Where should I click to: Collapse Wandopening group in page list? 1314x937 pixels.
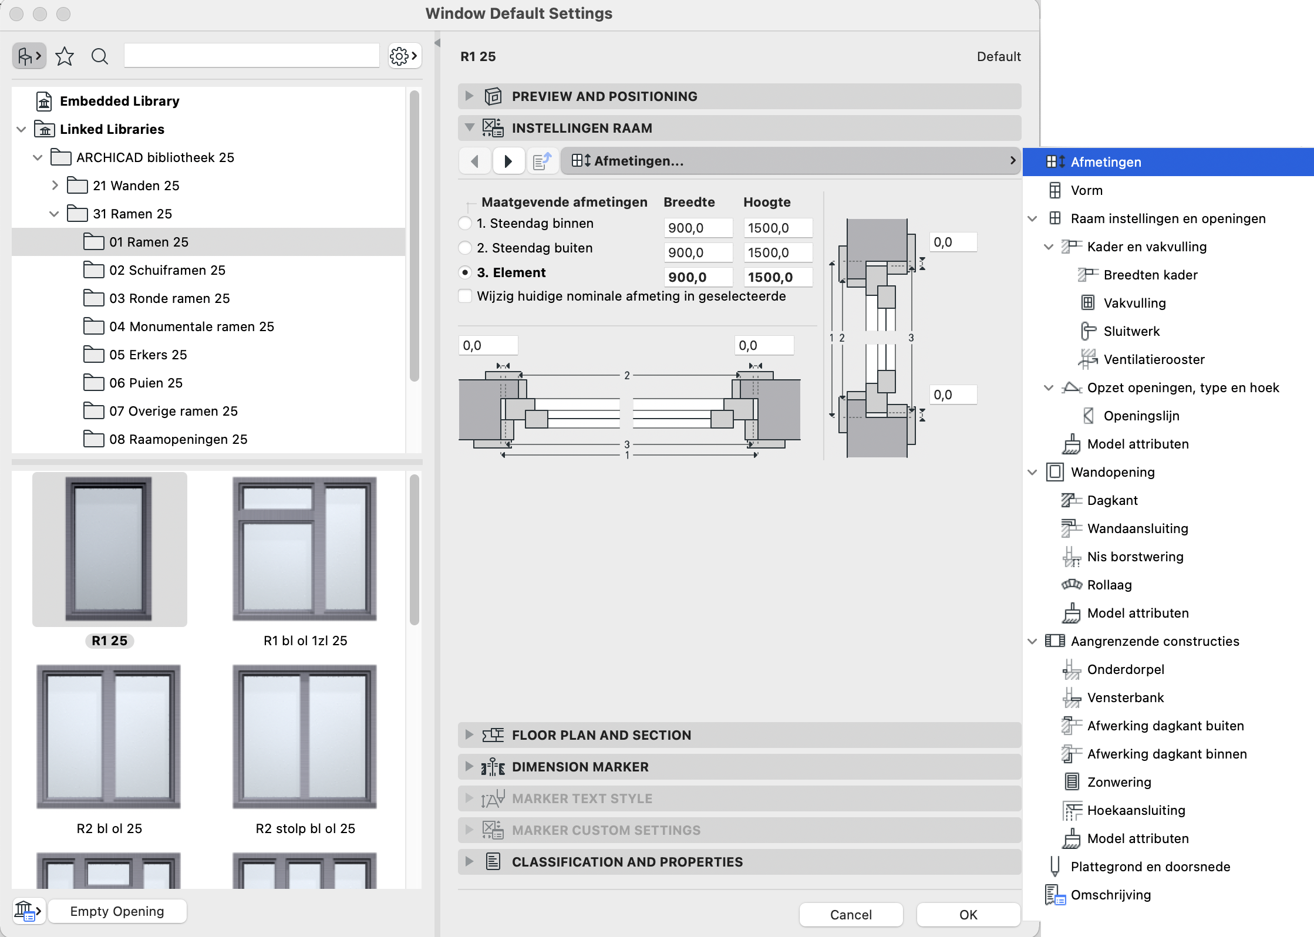coord(1033,472)
